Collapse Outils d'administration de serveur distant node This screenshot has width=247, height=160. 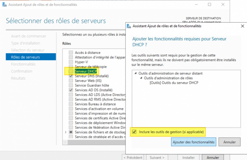135,73
